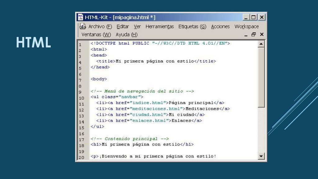Click the opening <head> tag
The width and height of the screenshot is (318, 179).
click(x=99, y=55)
